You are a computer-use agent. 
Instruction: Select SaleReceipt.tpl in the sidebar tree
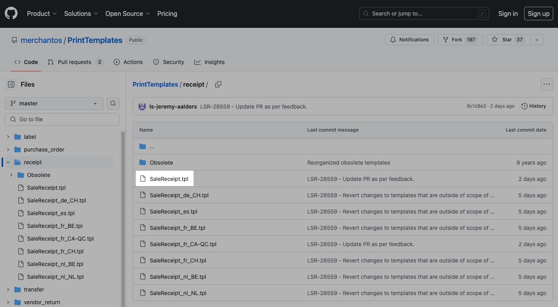[x=46, y=188]
